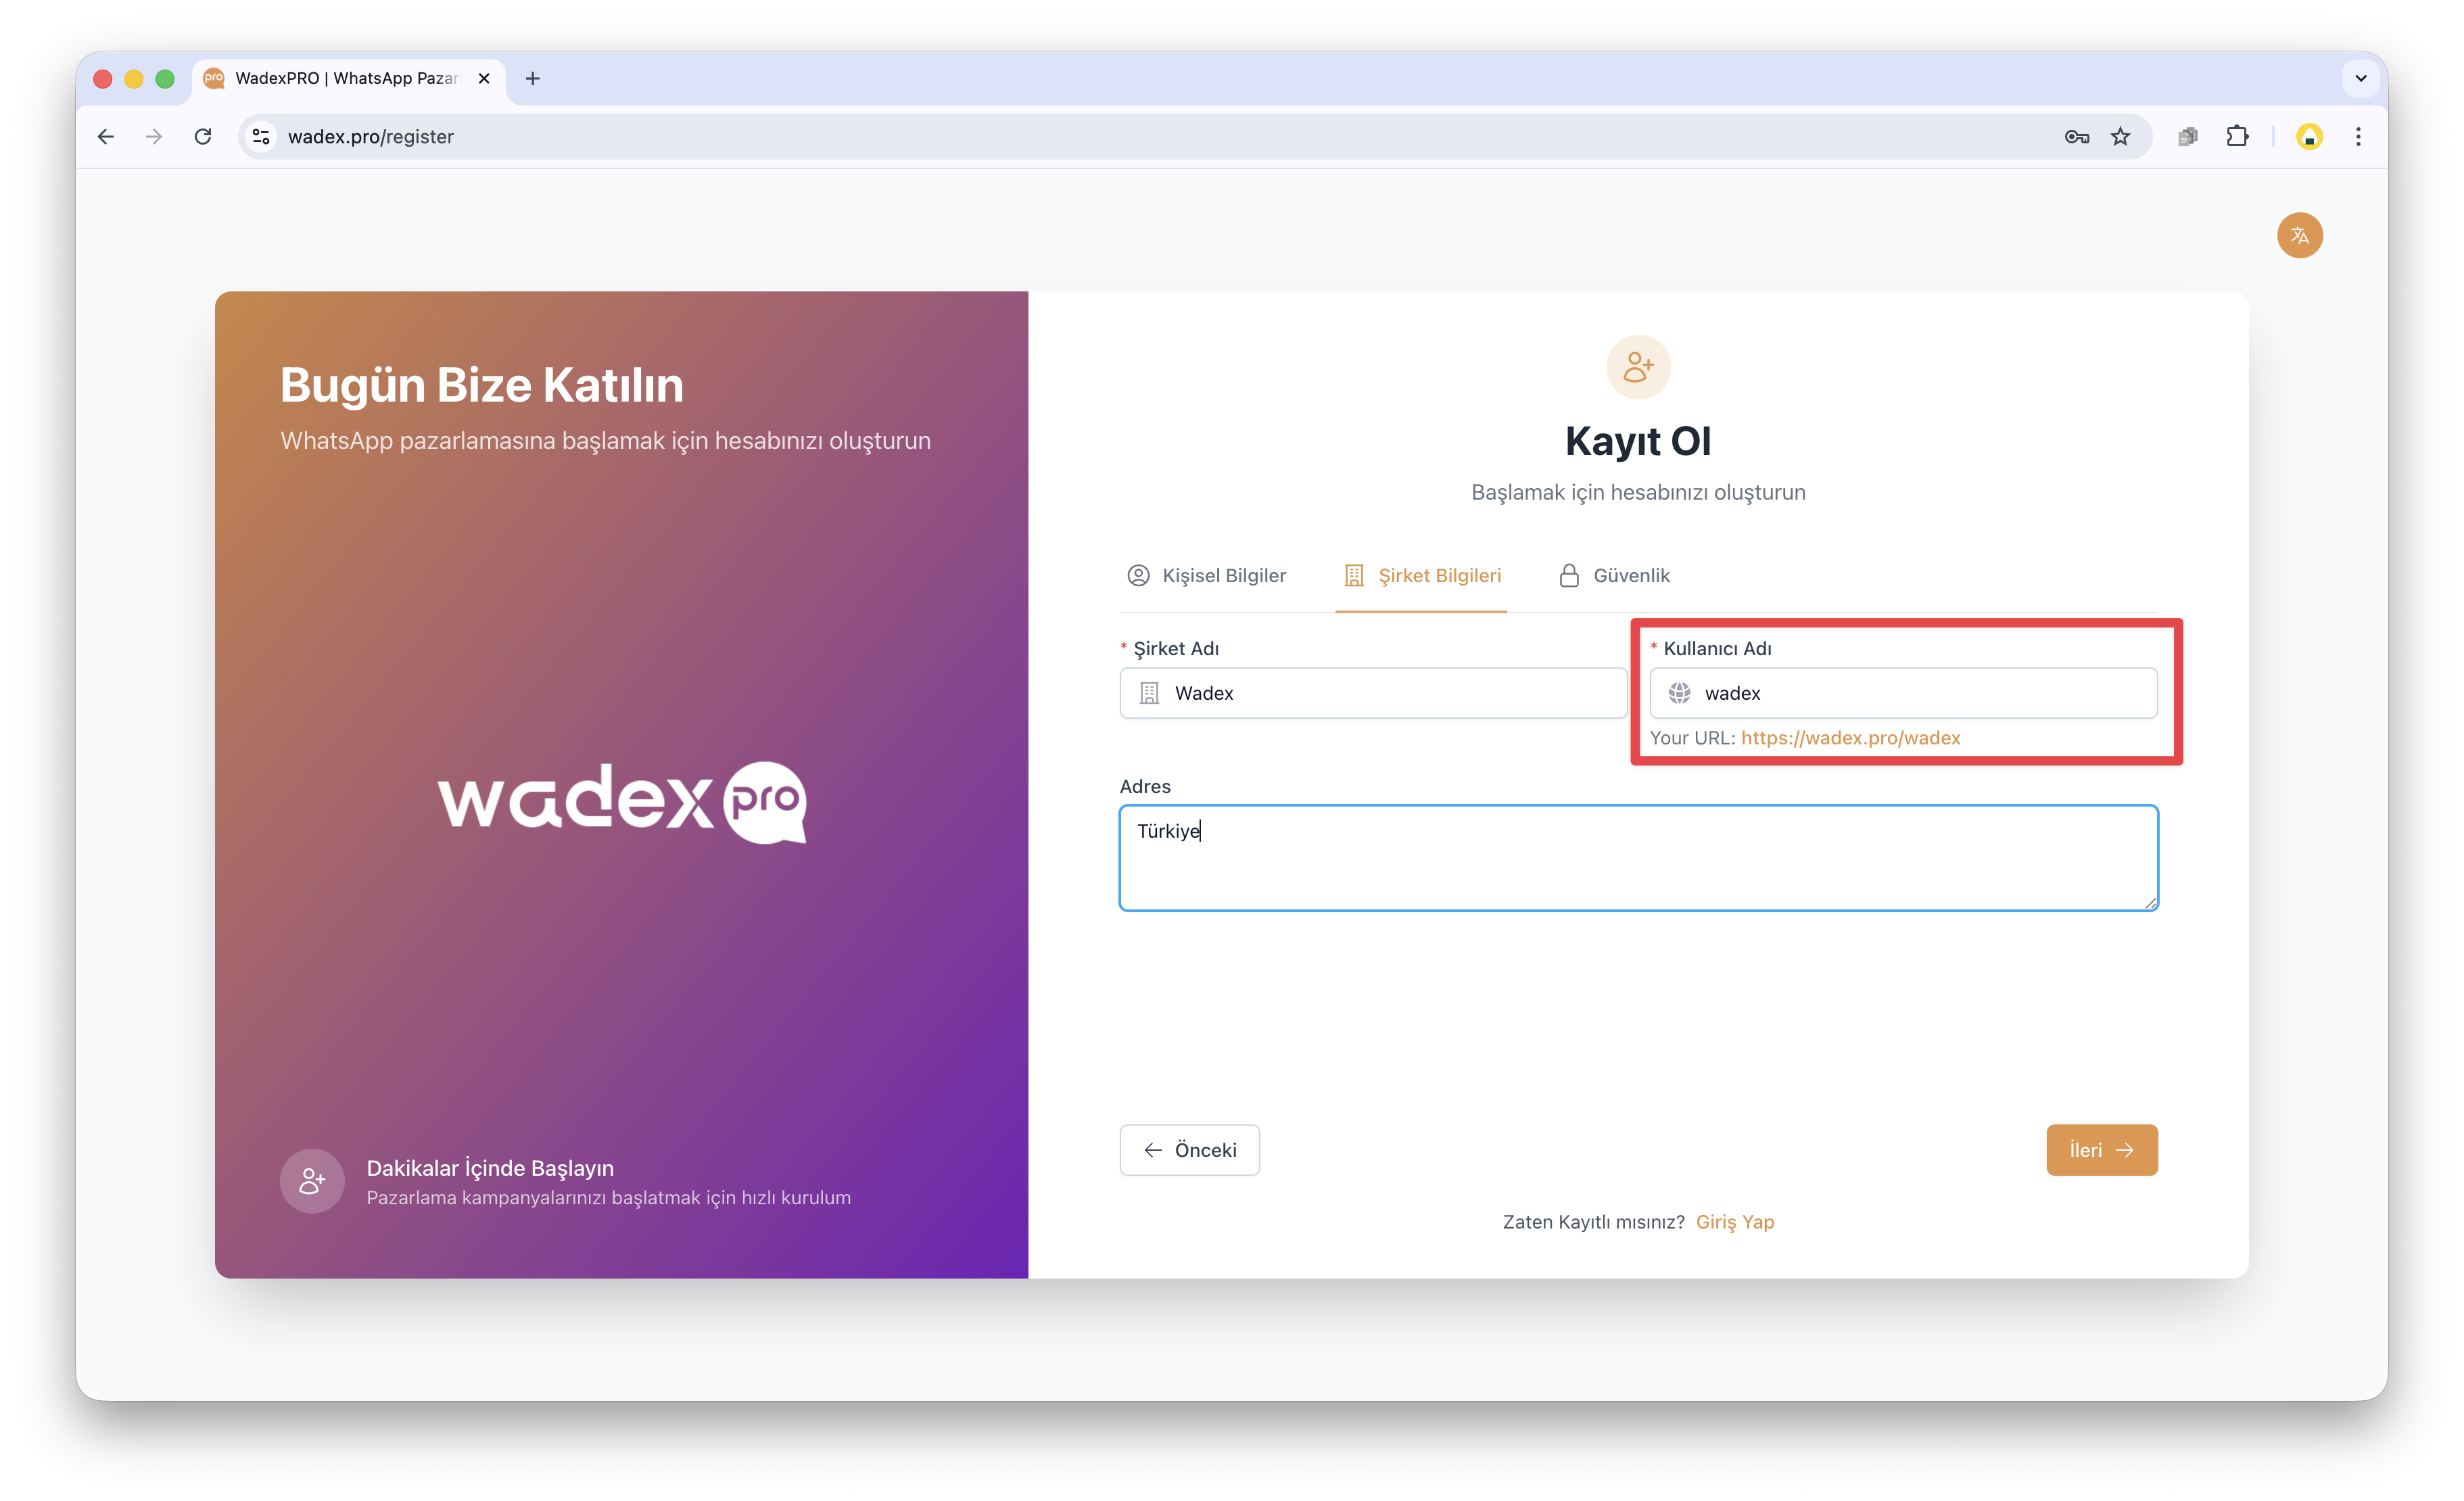2464x1501 pixels.
Task: Expand the tab search chevron dropdown
Action: [x=2360, y=78]
